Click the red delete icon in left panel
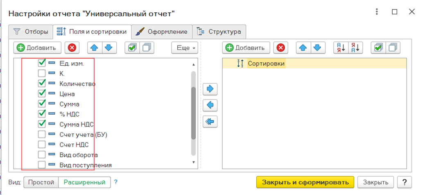423x195 pixels. 72,48
